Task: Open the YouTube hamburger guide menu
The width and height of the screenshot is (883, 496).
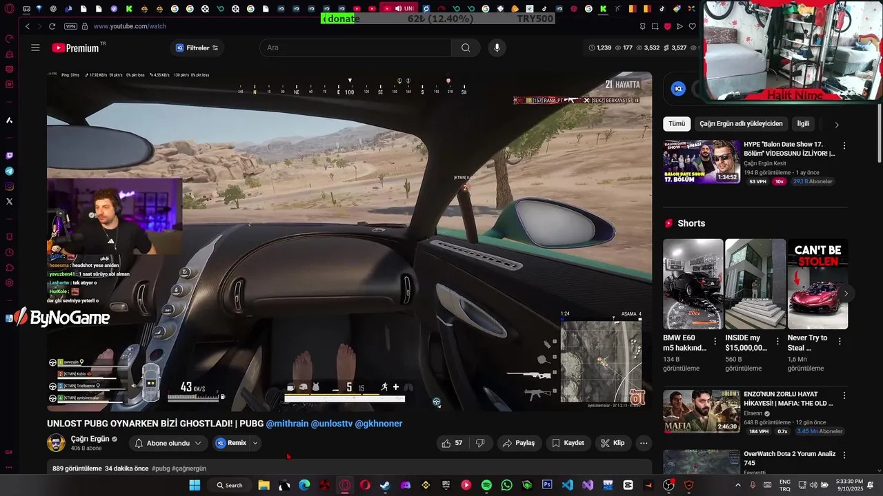Action: pos(35,48)
